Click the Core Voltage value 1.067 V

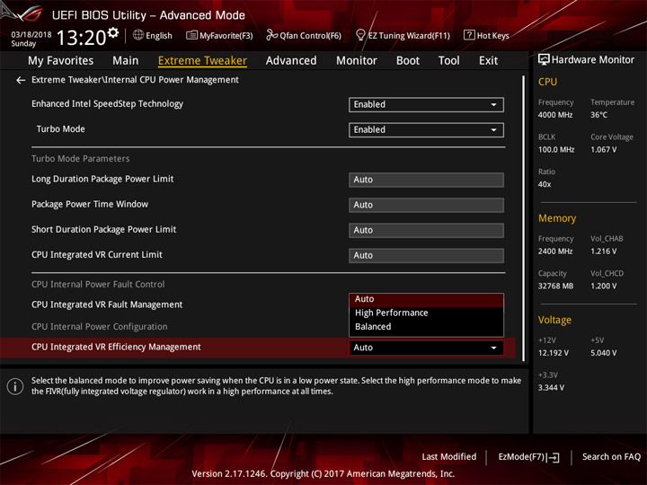603,150
